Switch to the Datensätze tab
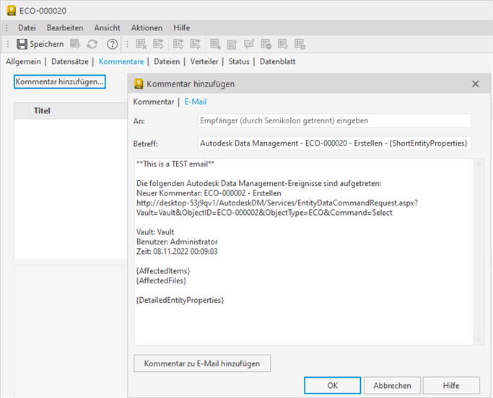Image resolution: width=493 pixels, height=398 pixels. pos(70,61)
